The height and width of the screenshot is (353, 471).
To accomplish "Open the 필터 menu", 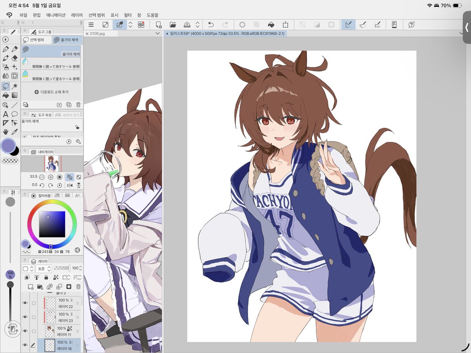I will tap(128, 15).
